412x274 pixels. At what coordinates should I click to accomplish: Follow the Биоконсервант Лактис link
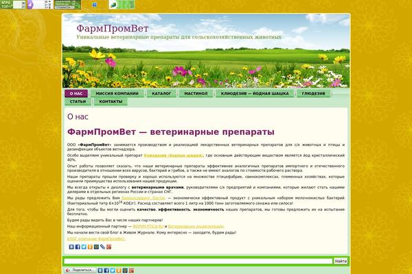144,198
